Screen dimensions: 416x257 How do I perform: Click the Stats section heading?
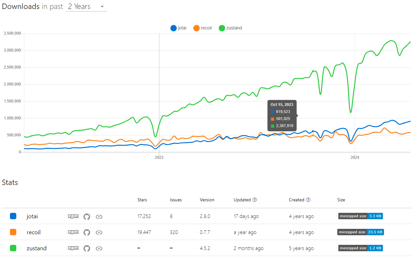click(x=10, y=182)
